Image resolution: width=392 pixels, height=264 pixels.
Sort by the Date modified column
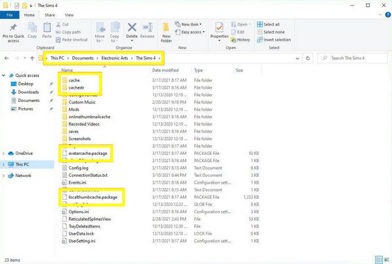coord(165,71)
